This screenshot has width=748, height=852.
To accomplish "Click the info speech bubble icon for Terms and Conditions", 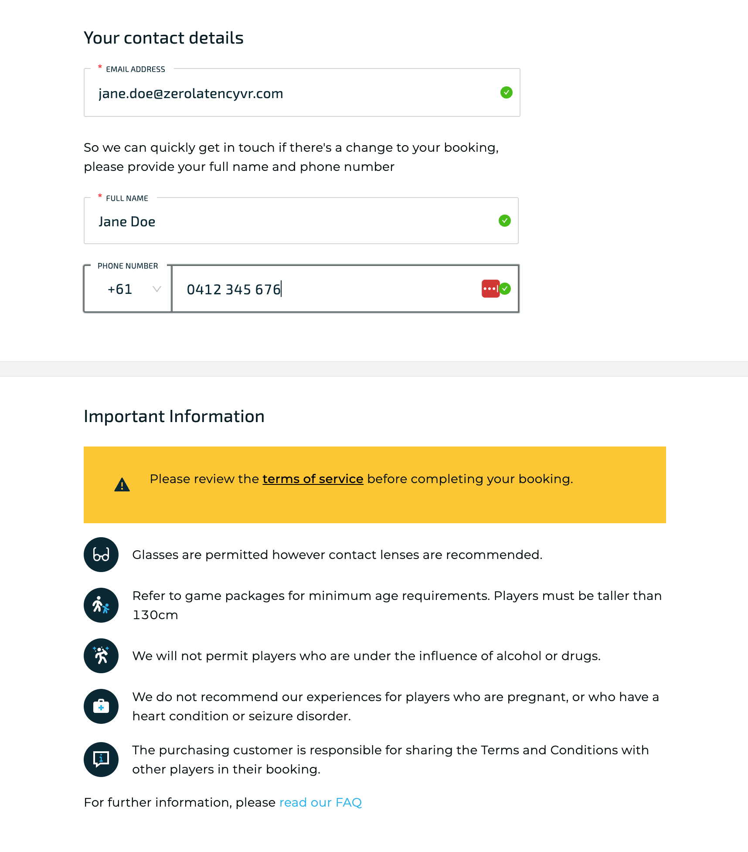I will [x=101, y=760].
